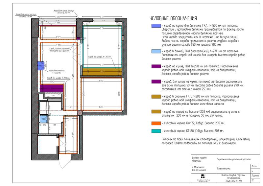Click the dimension '3 072' in the hallway
The image size is (263, 186).
click(x=73, y=135)
